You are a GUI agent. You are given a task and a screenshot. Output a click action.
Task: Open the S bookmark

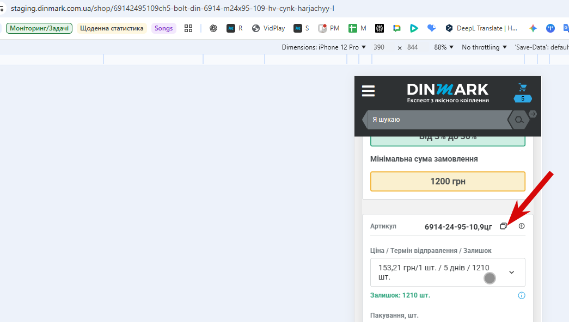(x=302, y=28)
